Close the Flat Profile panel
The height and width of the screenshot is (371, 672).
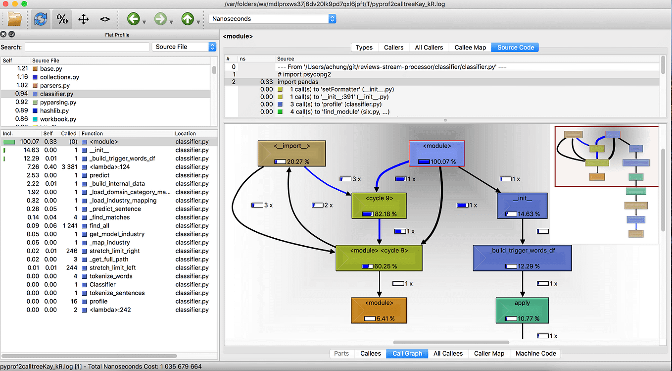tap(3, 34)
